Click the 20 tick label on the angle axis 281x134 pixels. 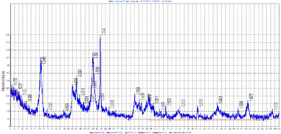(x=72, y=129)
